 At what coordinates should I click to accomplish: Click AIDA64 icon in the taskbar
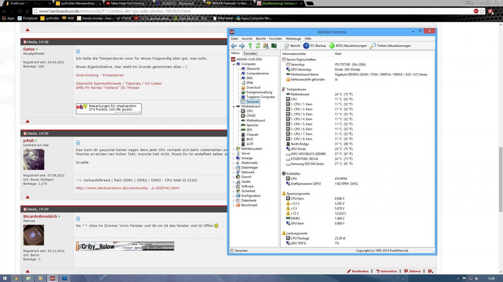pos(53,278)
